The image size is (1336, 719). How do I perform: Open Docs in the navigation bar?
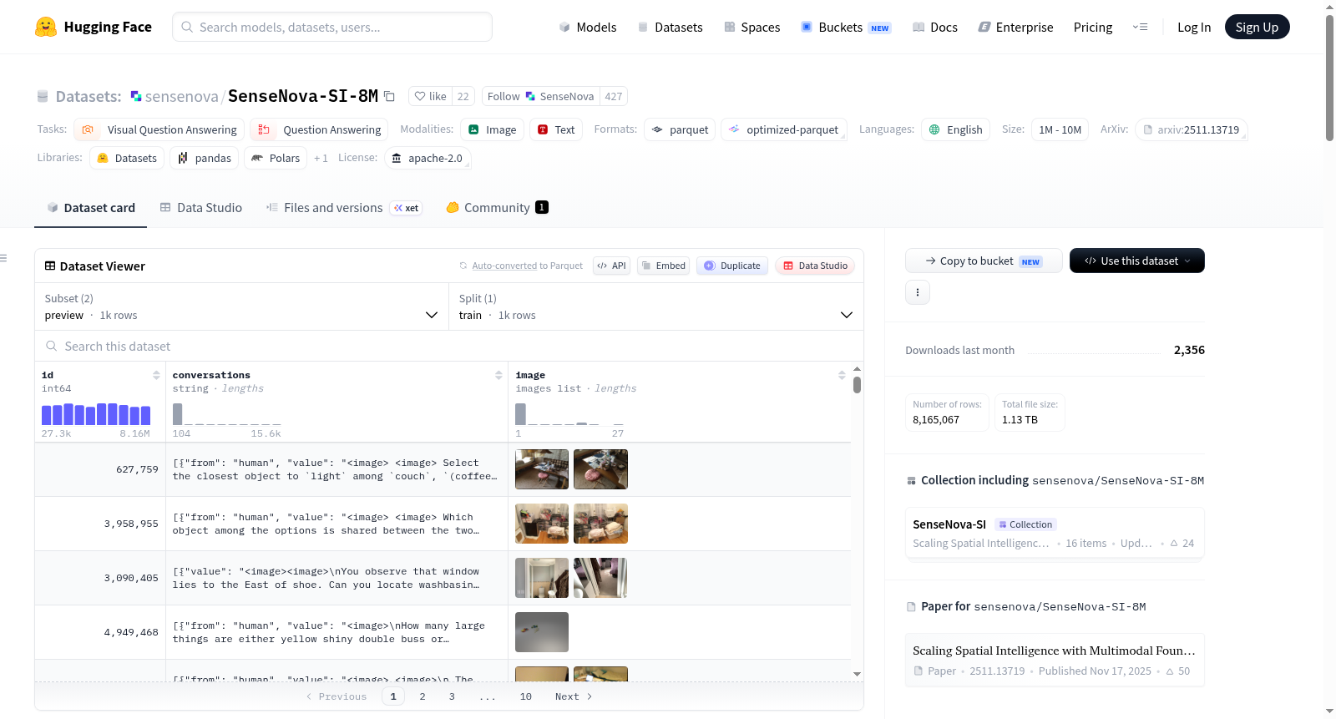(x=935, y=27)
